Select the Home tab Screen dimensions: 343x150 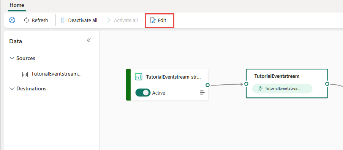[x=17, y=5]
